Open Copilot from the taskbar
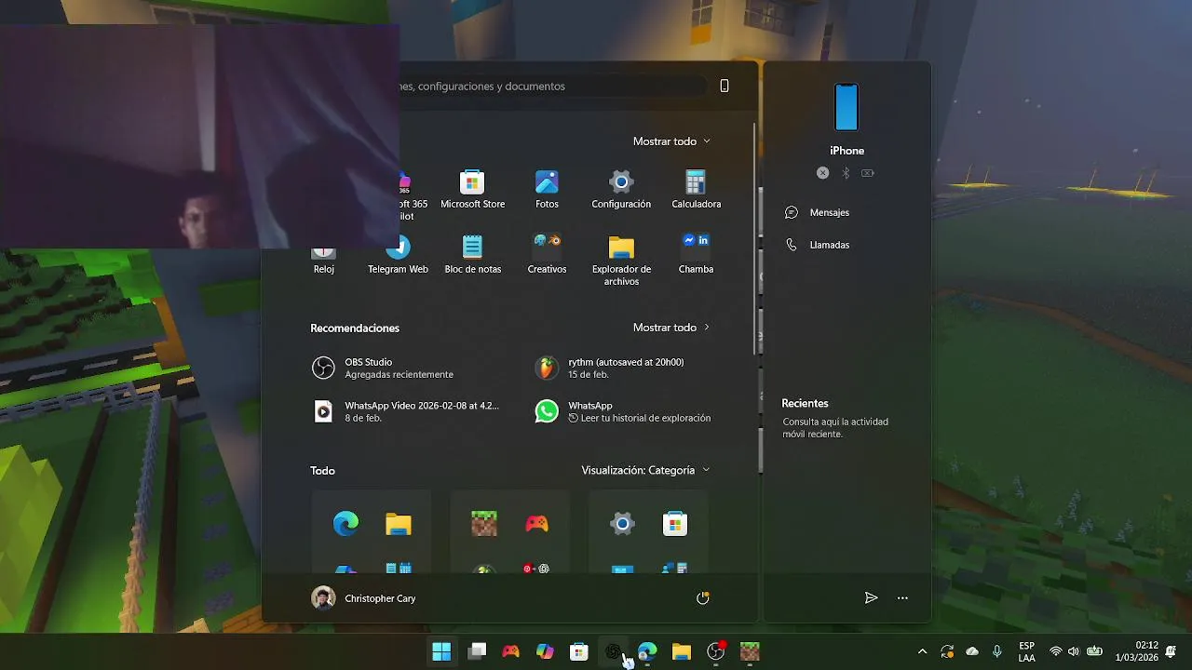 pos(545,651)
